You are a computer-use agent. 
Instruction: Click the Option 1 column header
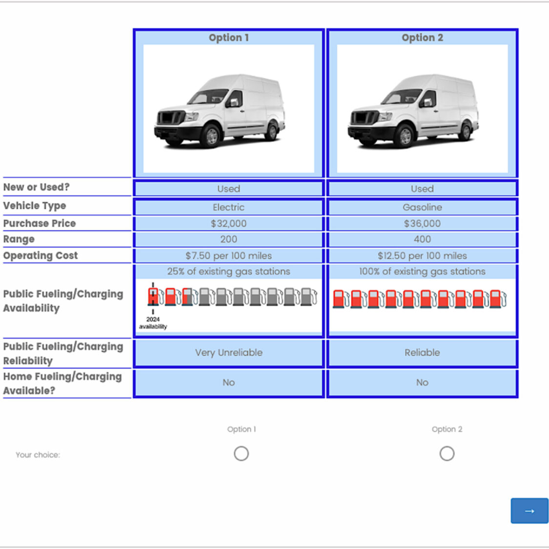(228, 38)
